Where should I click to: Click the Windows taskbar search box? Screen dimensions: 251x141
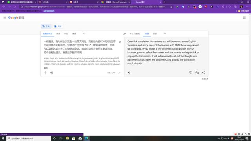point(29,138)
